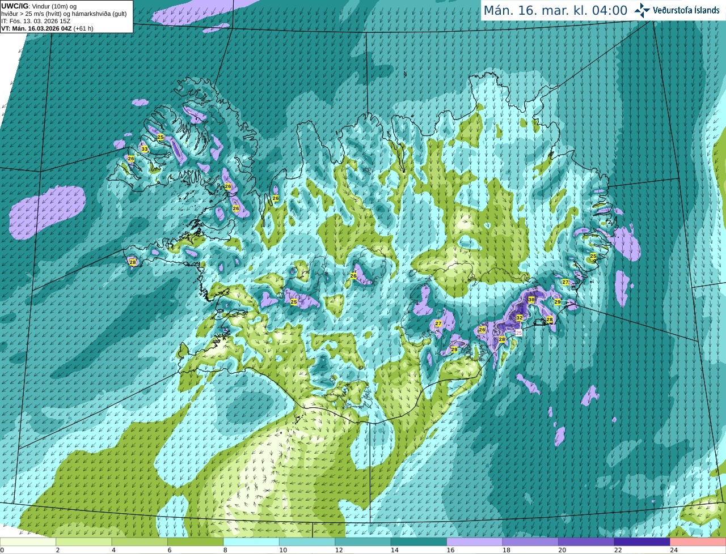Pick the 0–2 m/s pale legend swatch

[x=28, y=542]
